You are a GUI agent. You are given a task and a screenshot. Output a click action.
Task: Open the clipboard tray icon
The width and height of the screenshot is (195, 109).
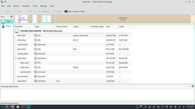(167, 107)
